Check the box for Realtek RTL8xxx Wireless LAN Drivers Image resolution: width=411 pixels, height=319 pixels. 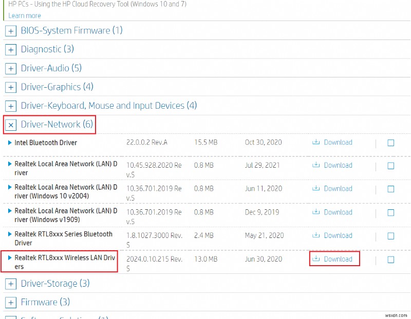[390, 259]
